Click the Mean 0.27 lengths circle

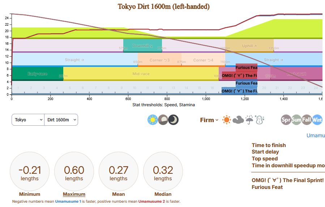pyautogui.click(x=118, y=172)
